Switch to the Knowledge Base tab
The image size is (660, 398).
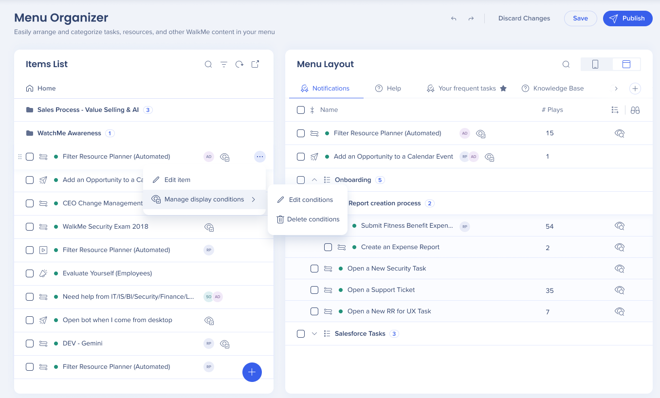tap(558, 89)
